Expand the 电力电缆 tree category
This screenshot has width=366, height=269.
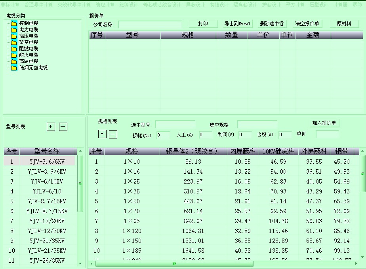[x=29, y=30]
